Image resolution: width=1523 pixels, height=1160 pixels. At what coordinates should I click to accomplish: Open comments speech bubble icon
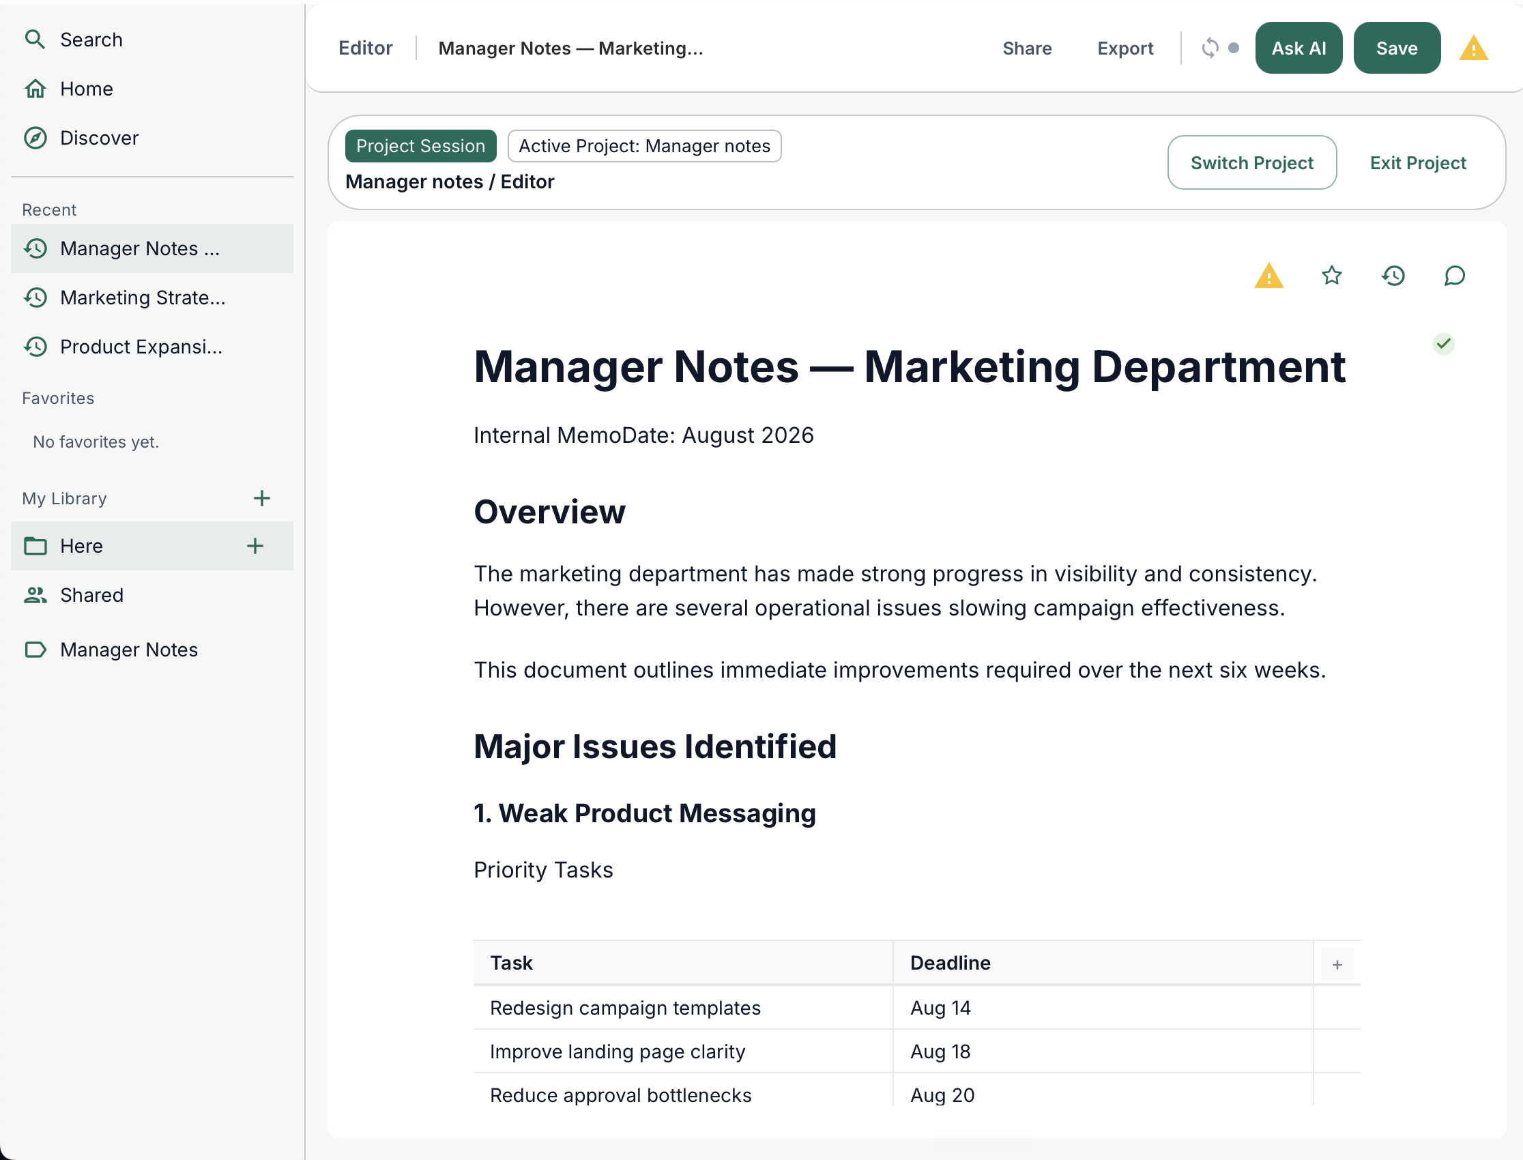(1455, 276)
